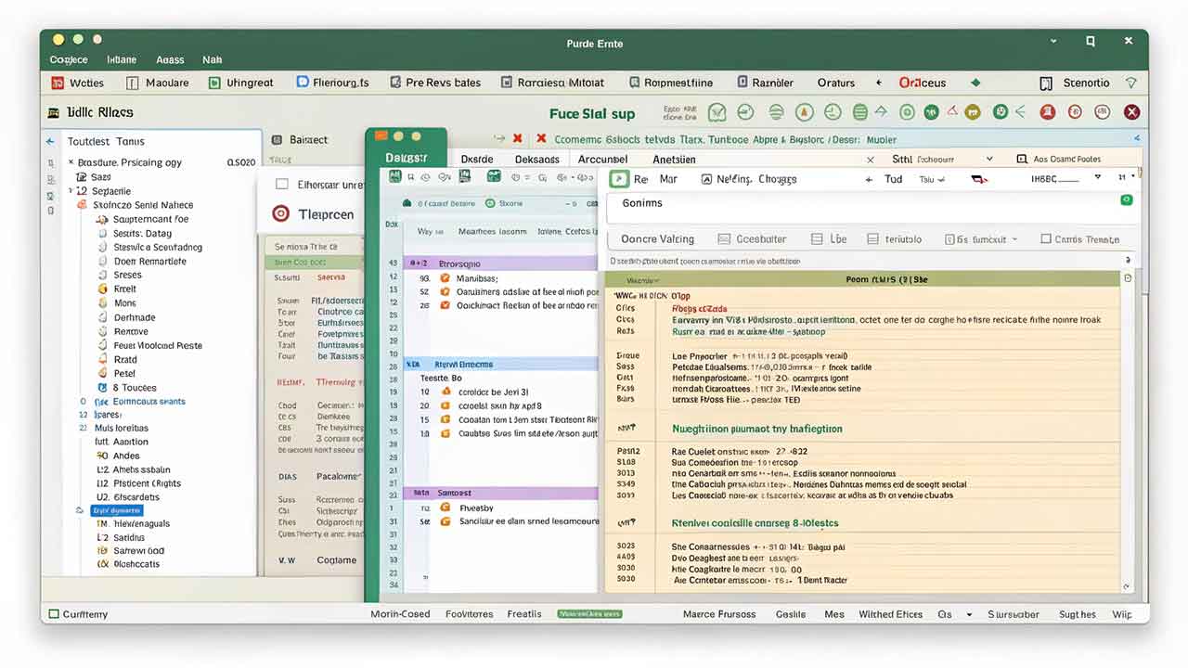Select the Ooncre Valcing tab
The height and width of the screenshot is (668, 1188).
click(x=657, y=238)
